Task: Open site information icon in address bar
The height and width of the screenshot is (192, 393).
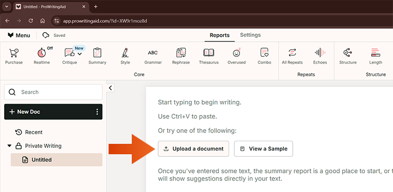Action: click(x=57, y=21)
